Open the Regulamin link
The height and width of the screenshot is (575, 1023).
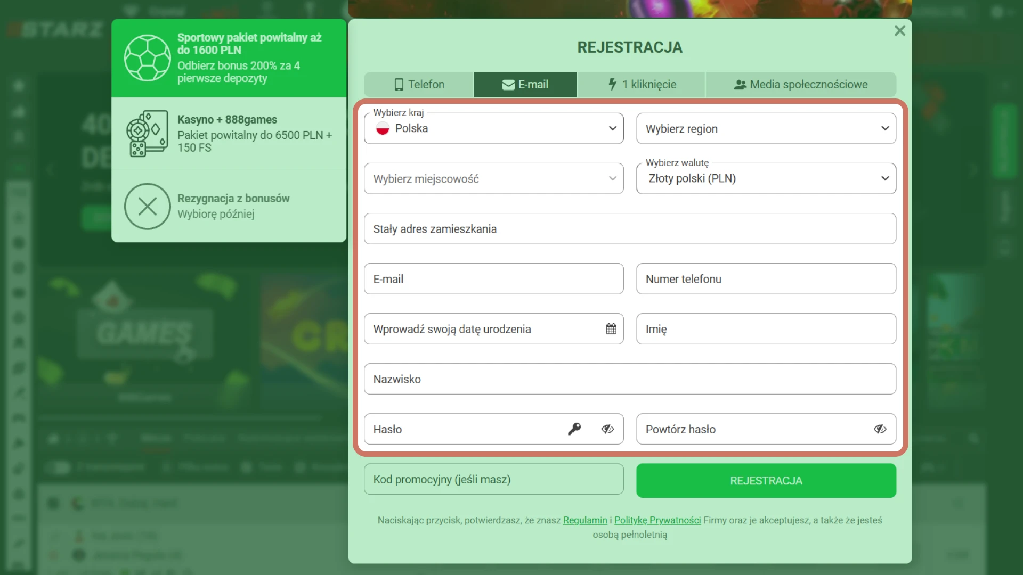[x=584, y=520]
